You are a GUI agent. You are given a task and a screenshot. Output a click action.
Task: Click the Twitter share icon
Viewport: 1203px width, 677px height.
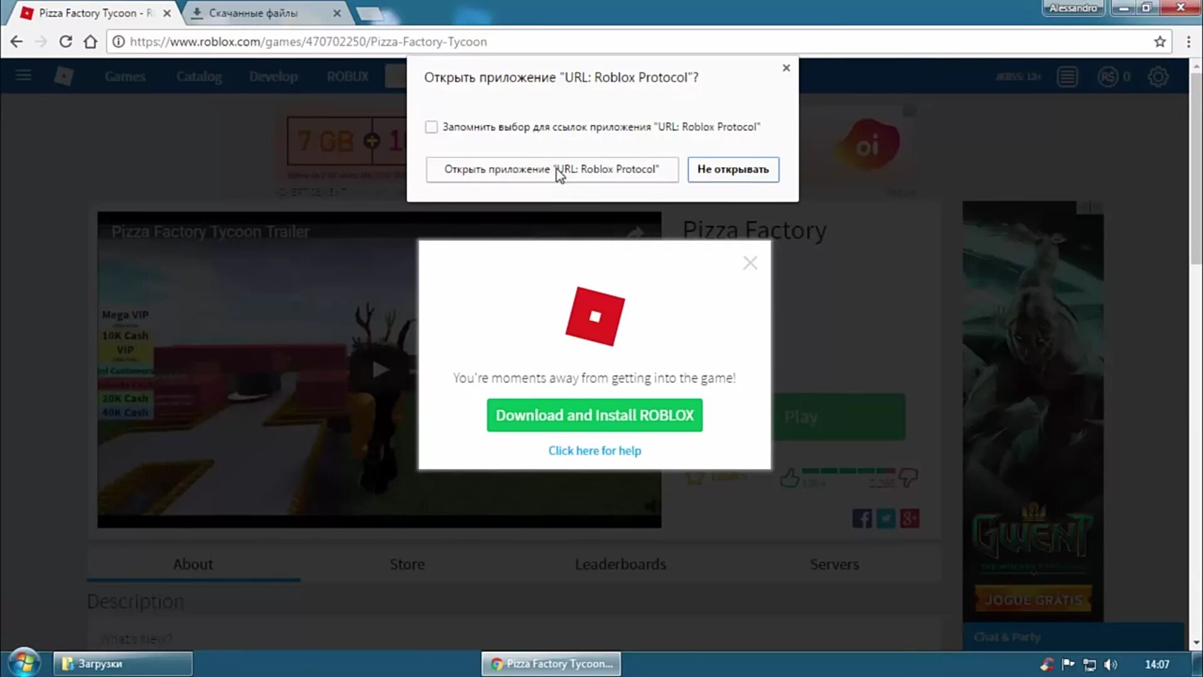pyautogui.click(x=886, y=517)
